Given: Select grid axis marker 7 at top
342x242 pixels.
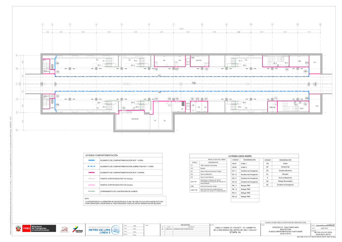Looking at the screenshot, I should [x=174, y=25].
